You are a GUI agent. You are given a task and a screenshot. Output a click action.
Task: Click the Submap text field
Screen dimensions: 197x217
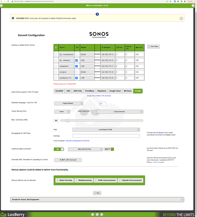pos(106,136)
